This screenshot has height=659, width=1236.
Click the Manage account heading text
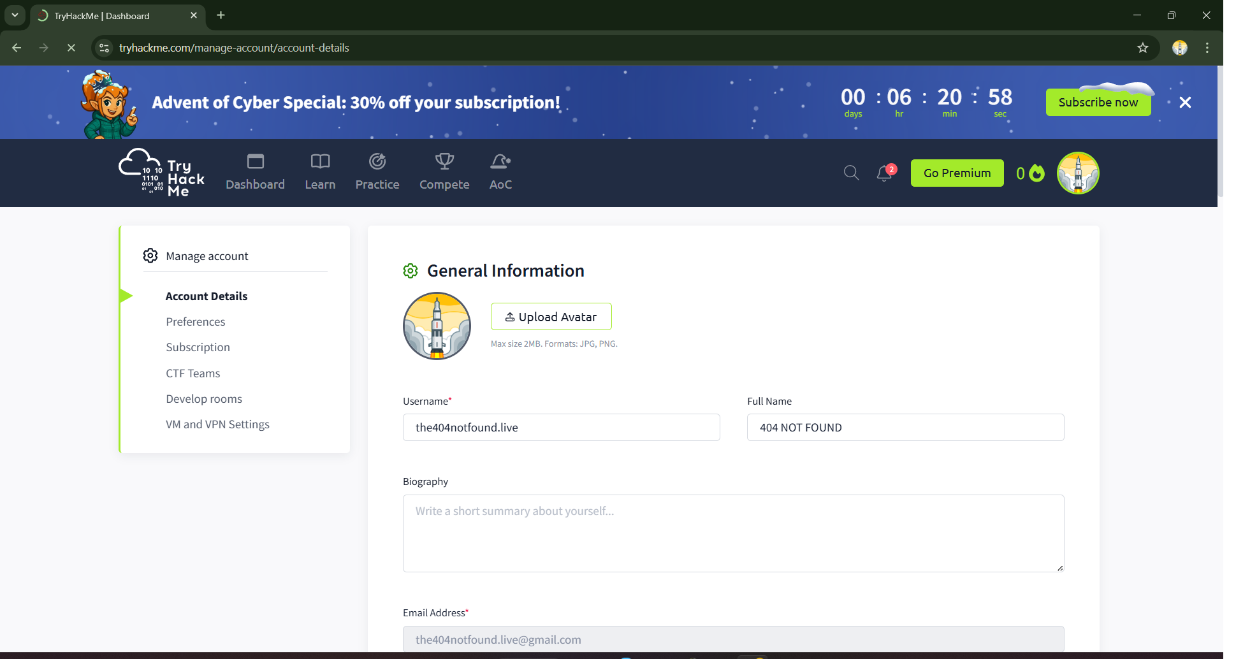[x=207, y=256]
